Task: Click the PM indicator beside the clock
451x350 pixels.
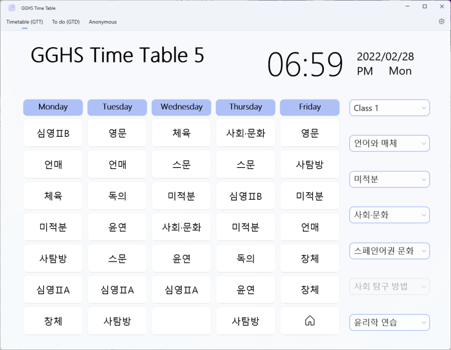Action: pyautogui.click(x=365, y=71)
